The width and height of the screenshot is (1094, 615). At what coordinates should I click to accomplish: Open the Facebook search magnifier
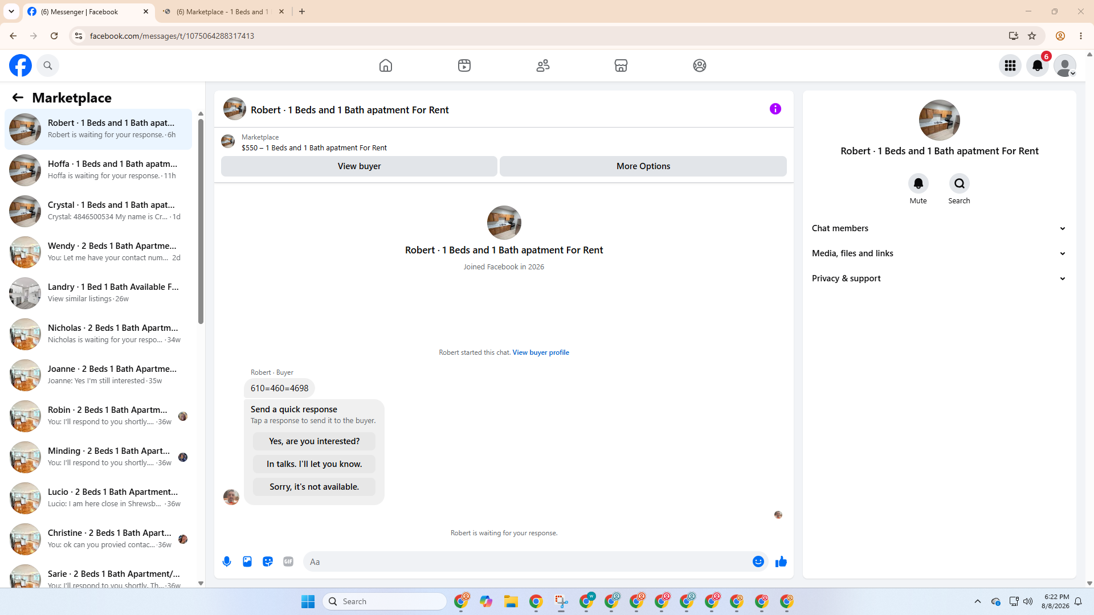coord(48,65)
